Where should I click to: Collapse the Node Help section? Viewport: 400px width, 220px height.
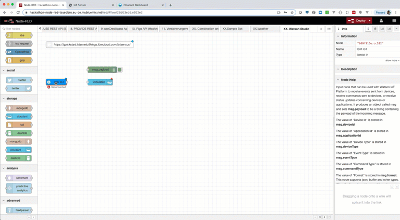(338, 80)
